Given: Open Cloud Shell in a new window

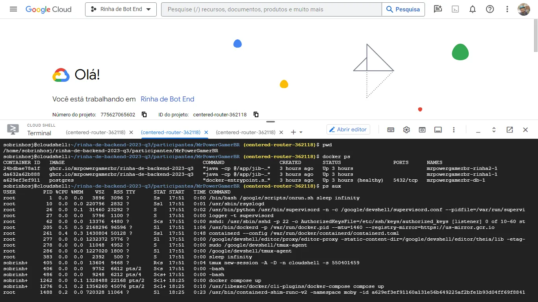Looking at the screenshot, I should [x=510, y=130].
